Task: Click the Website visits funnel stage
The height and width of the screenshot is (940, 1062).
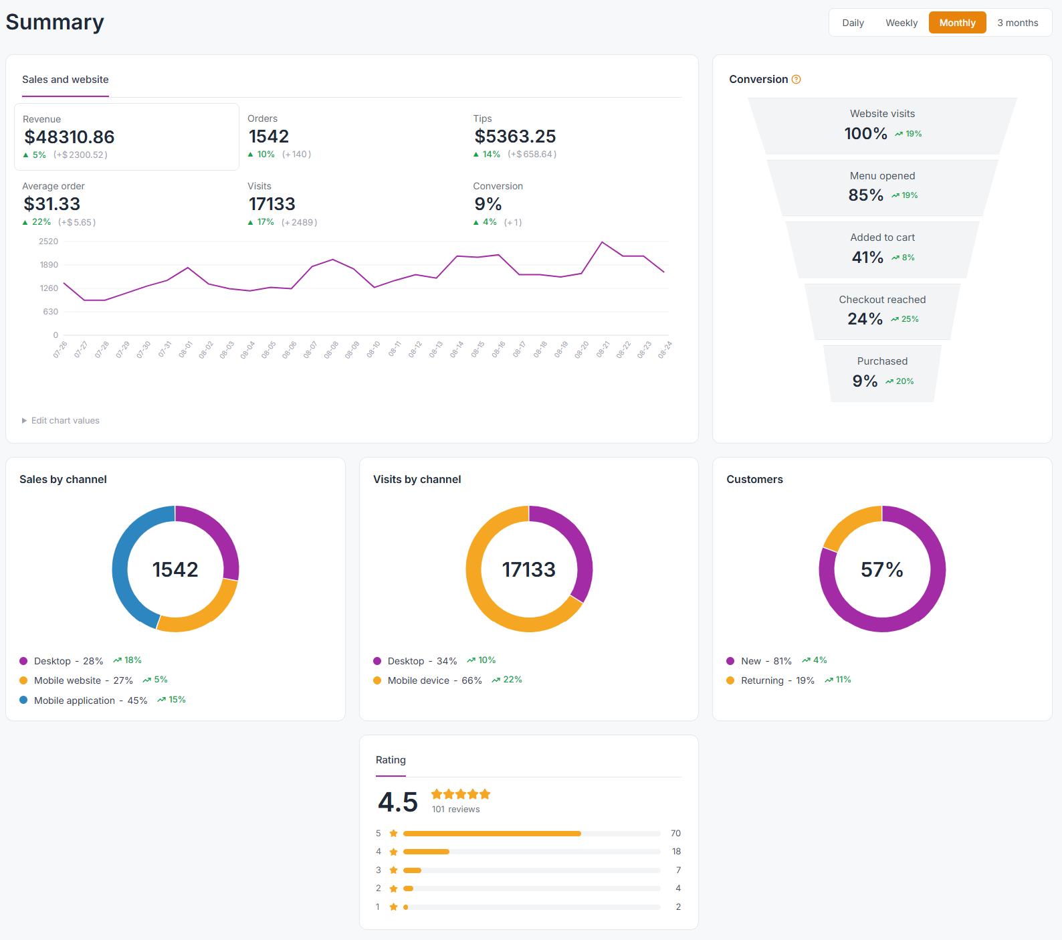Action: click(x=883, y=126)
